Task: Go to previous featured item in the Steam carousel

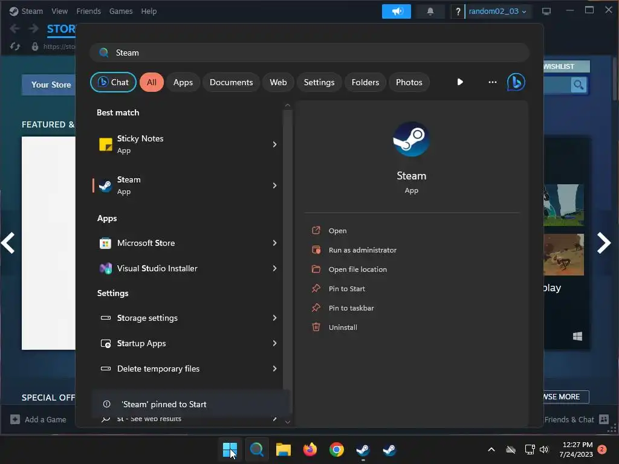Action: [x=8, y=243]
